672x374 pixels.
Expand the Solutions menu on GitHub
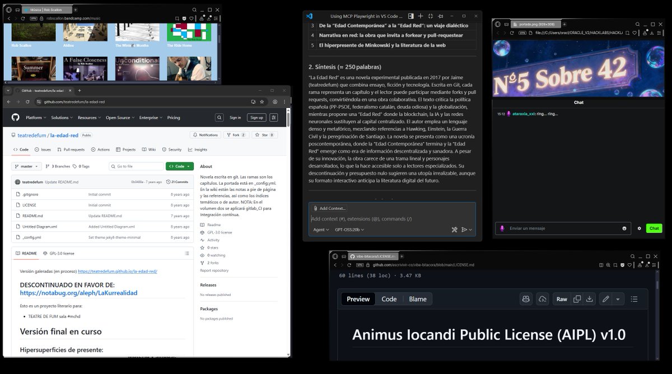[61, 118]
